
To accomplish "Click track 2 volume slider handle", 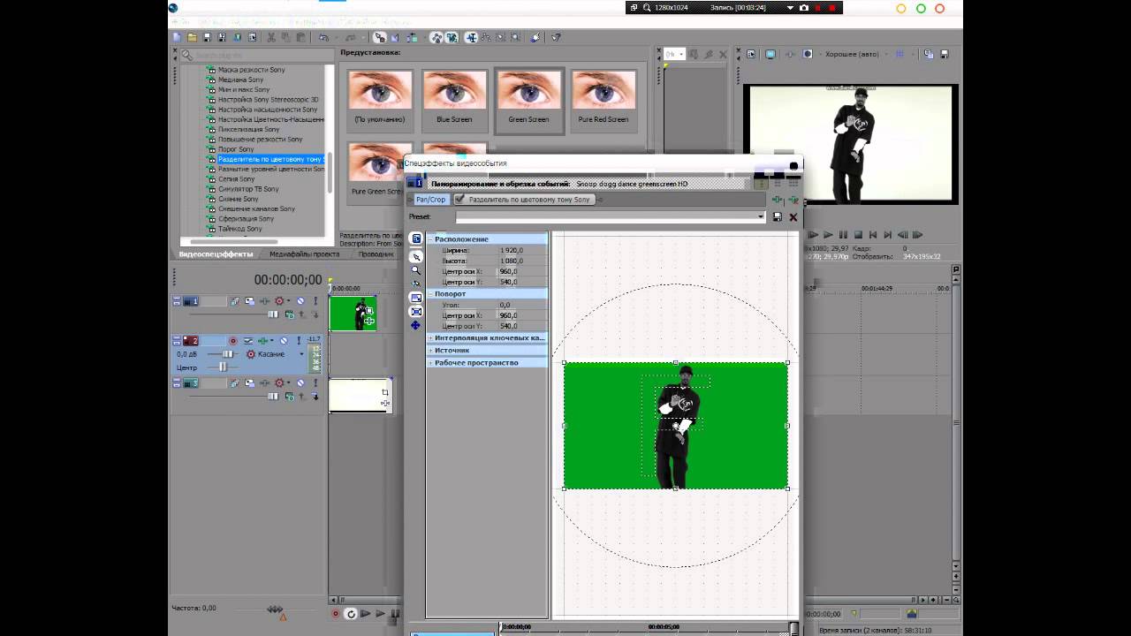I will click(x=227, y=353).
